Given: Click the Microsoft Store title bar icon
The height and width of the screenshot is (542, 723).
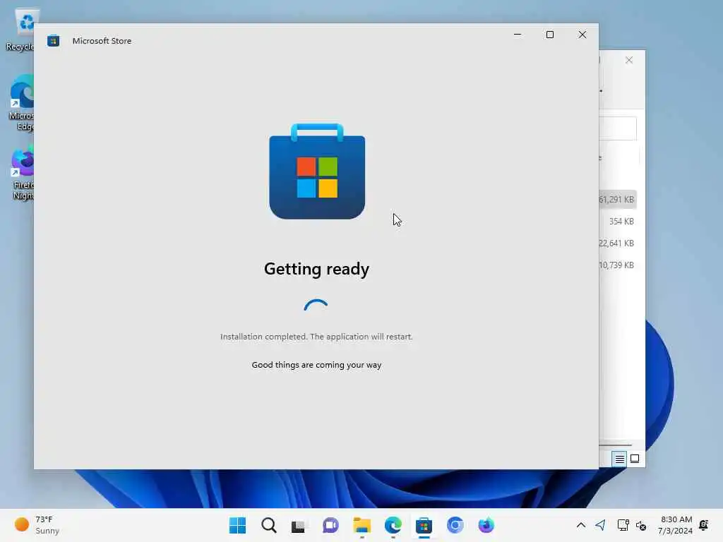Looking at the screenshot, I should click(x=53, y=41).
